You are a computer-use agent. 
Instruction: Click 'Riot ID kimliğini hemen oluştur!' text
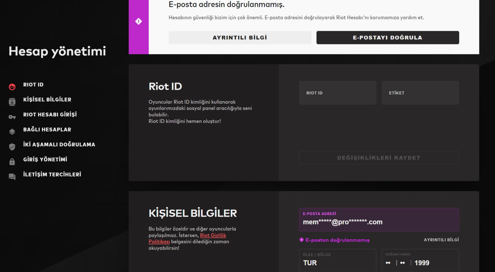coord(185,121)
